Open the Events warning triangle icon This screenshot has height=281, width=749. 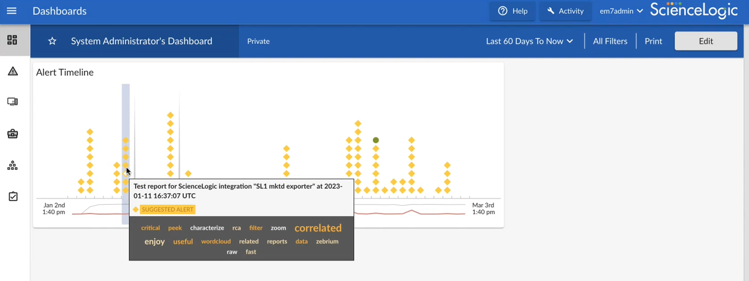(13, 71)
